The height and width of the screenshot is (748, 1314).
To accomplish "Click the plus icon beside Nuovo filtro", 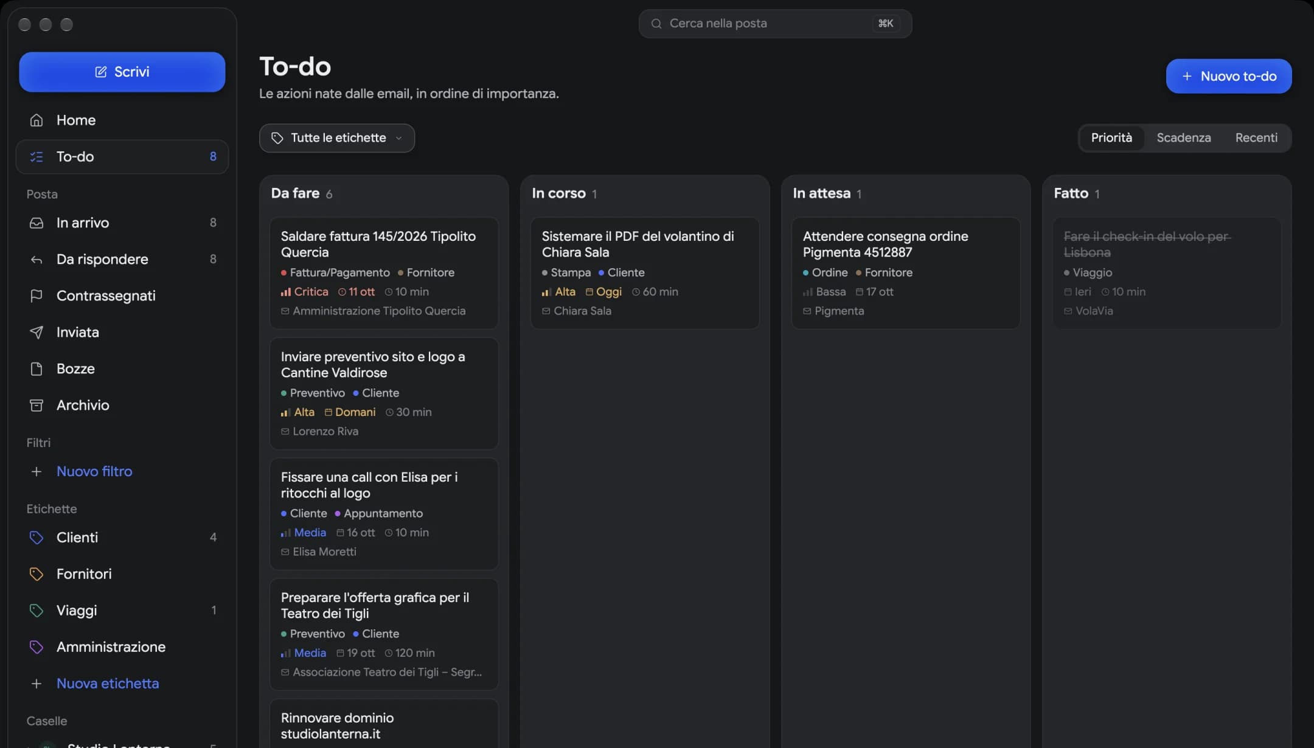I will pyautogui.click(x=36, y=472).
